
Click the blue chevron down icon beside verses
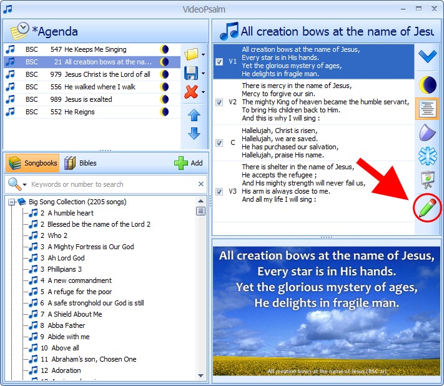click(x=428, y=56)
